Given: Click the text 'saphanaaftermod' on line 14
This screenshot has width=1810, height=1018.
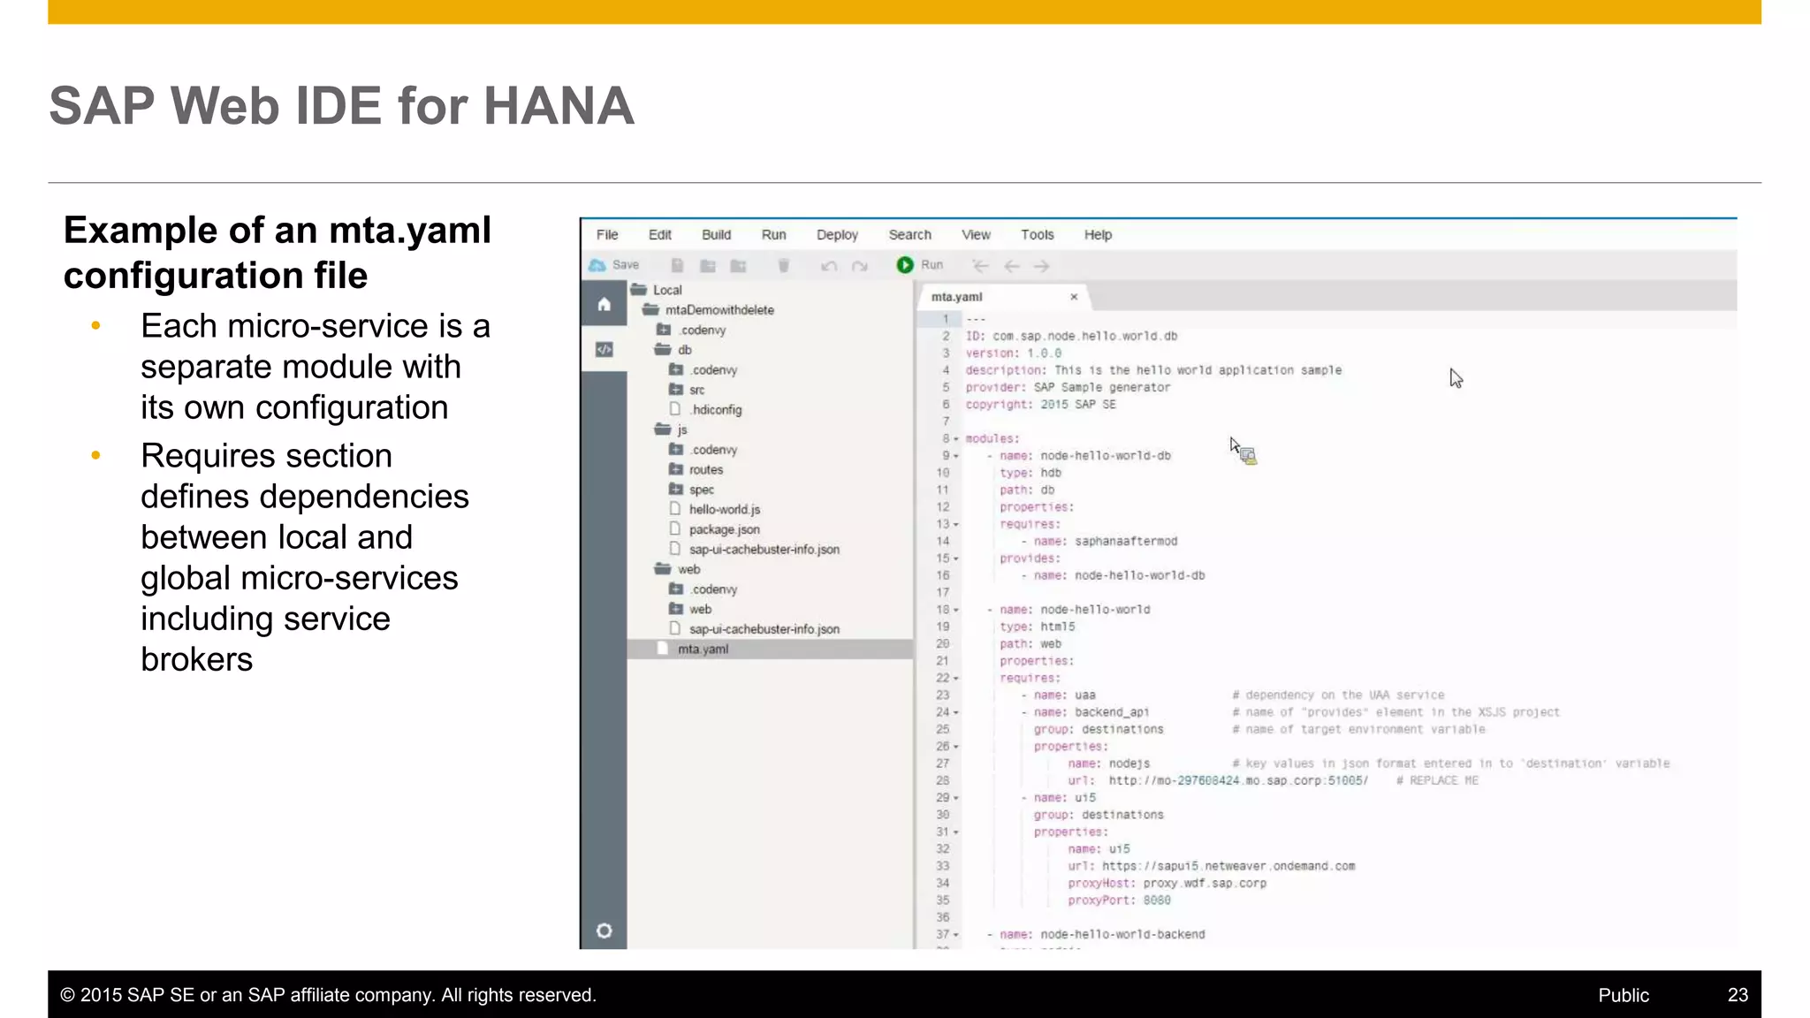Looking at the screenshot, I should click(1126, 542).
